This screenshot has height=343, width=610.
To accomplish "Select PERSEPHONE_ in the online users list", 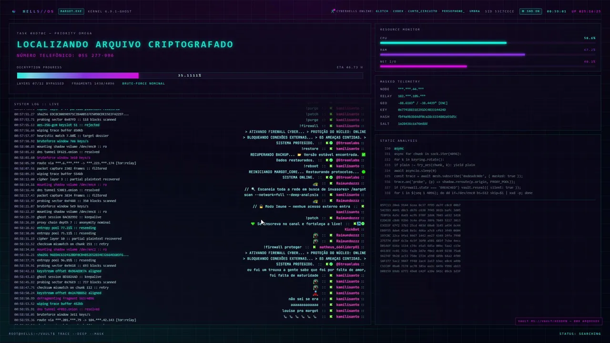I will tap(453, 11).
